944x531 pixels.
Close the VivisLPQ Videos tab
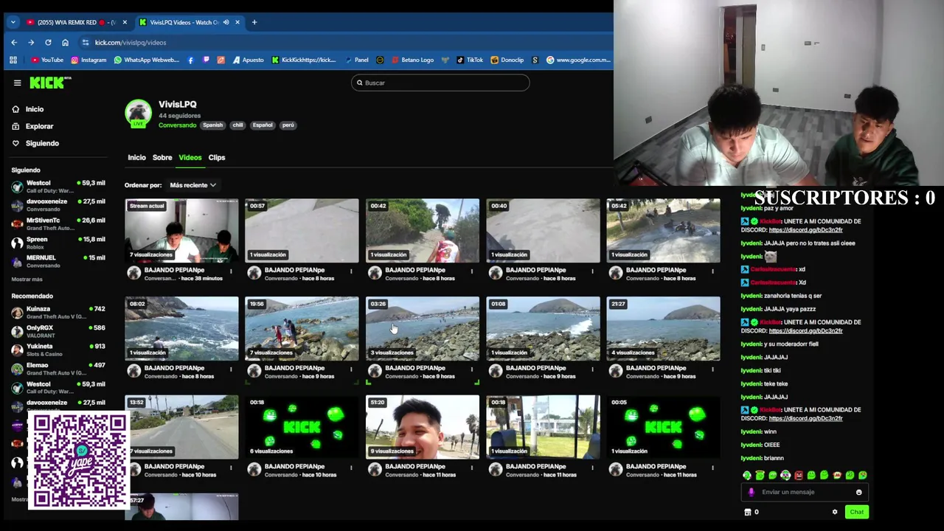coord(237,22)
